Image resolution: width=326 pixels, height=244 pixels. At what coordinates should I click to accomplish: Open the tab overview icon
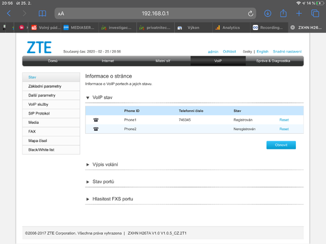pyautogui.click(x=315, y=14)
